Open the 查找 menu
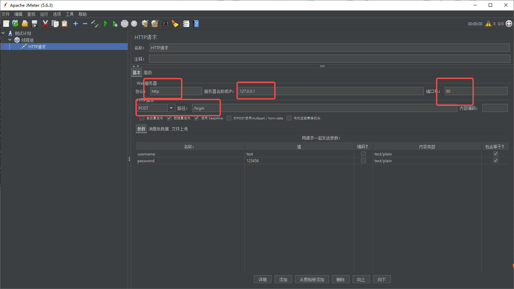The height and width of the screenshot is (289, 514). click(31, 14)
